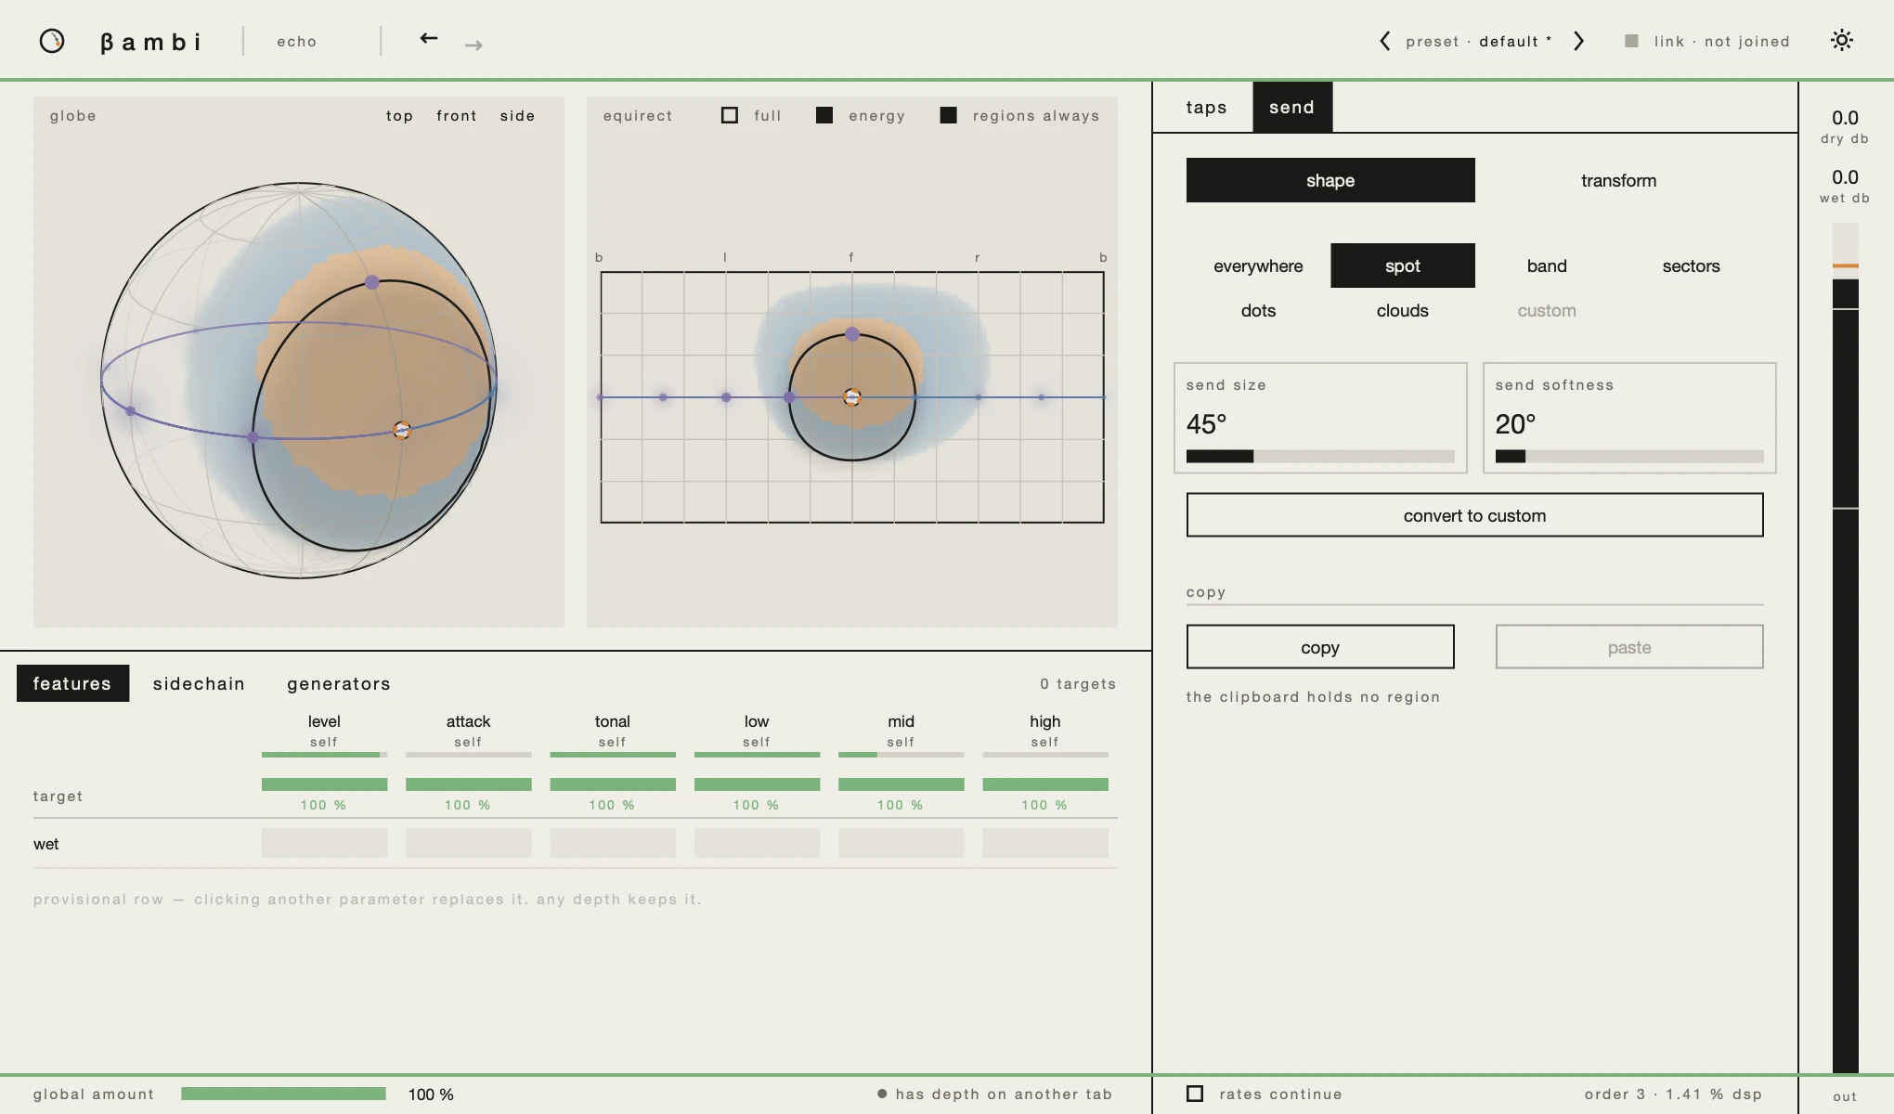Adjust the level target depth bar
1894x1114 pixels.
point(324,784)
